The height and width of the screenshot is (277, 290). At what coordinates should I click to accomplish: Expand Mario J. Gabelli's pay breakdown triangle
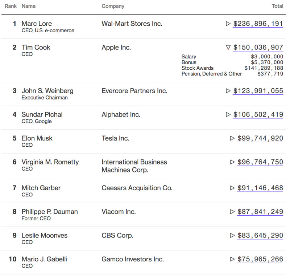(x=232, y=259)
